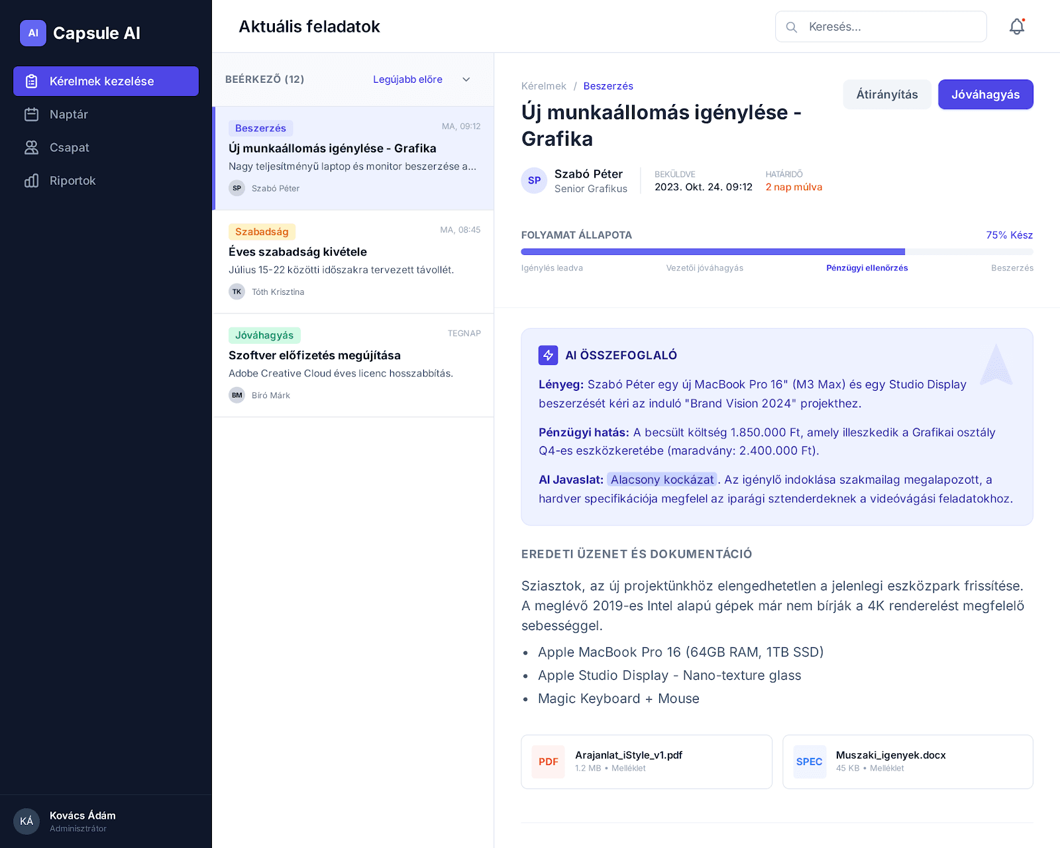Open the Arajanlat_iStyle_v1.pdf attachment icon
Image resolution: width=1060 pixels, height=848 pixels.
548,761
